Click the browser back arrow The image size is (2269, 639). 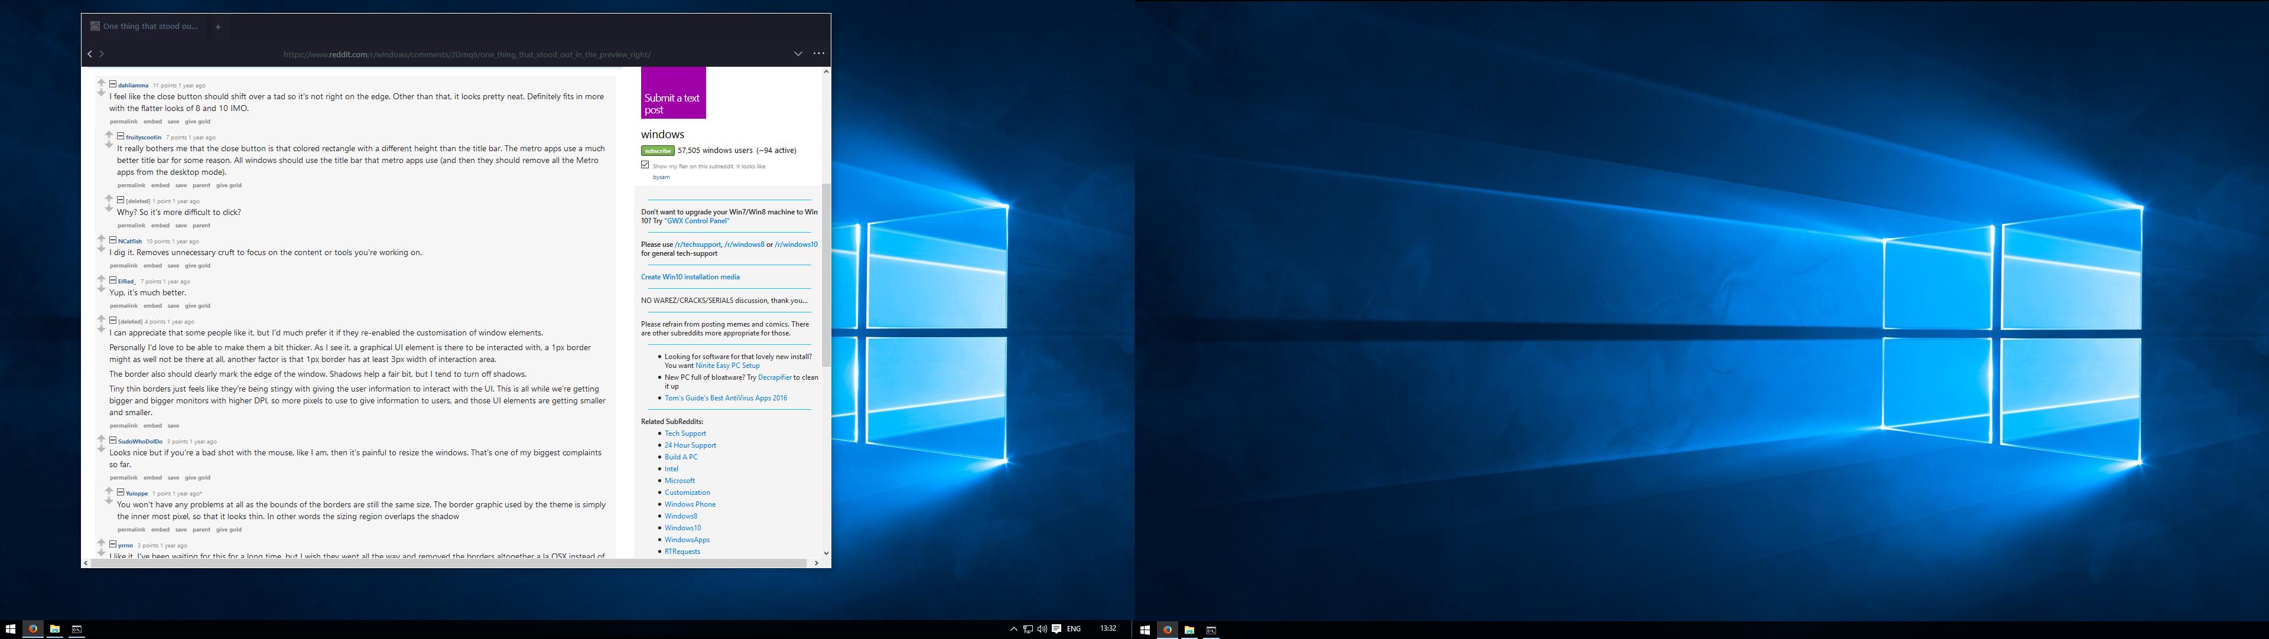pos(89,54)
